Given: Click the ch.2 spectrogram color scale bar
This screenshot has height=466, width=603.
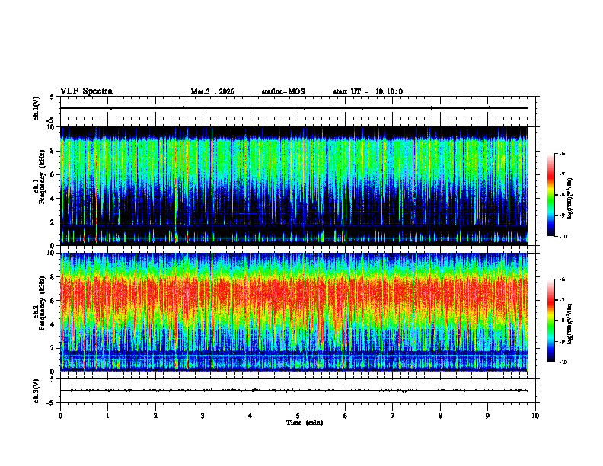Looking at the screenshot, I should (550, 321).
